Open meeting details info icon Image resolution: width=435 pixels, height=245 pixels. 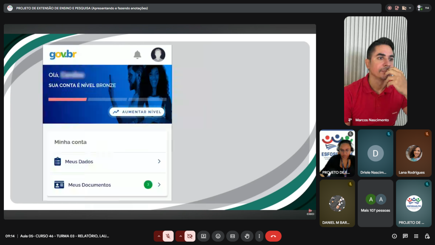coord(394,236)
